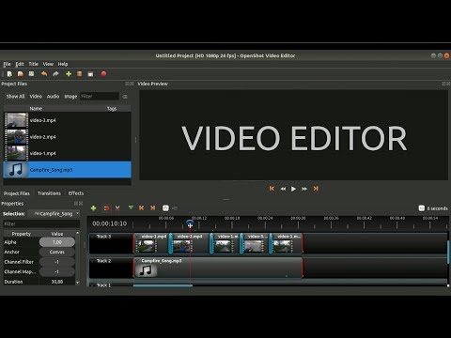Click the timeline zoom slider labeled 6 seconds
The height and width of the screenshot is (338, 451).
coord(422,208)
